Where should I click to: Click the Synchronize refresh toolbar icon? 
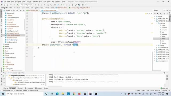pos(7,5)
